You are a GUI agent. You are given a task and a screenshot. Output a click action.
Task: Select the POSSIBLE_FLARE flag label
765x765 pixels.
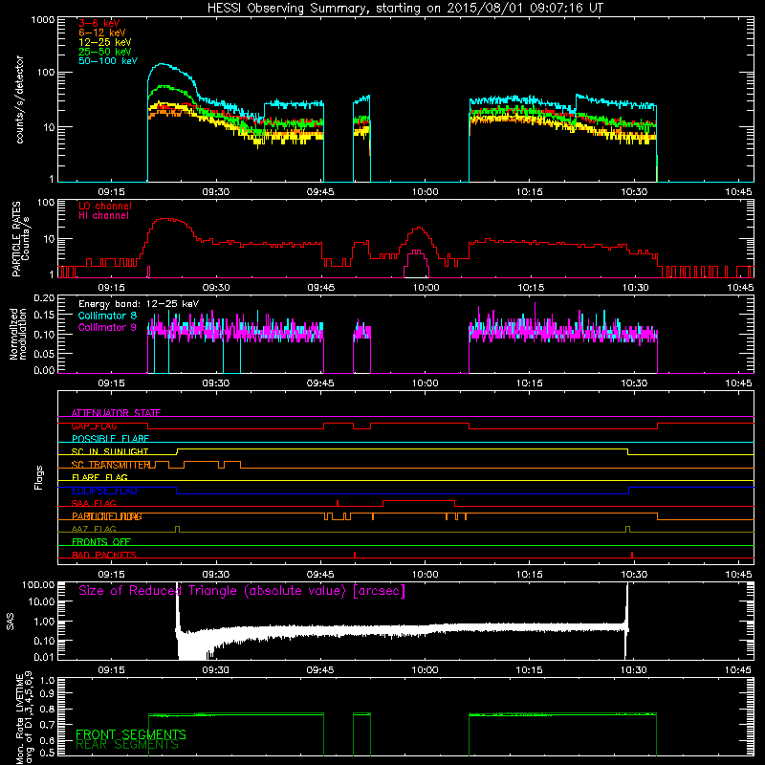click(x=110, y=439)
